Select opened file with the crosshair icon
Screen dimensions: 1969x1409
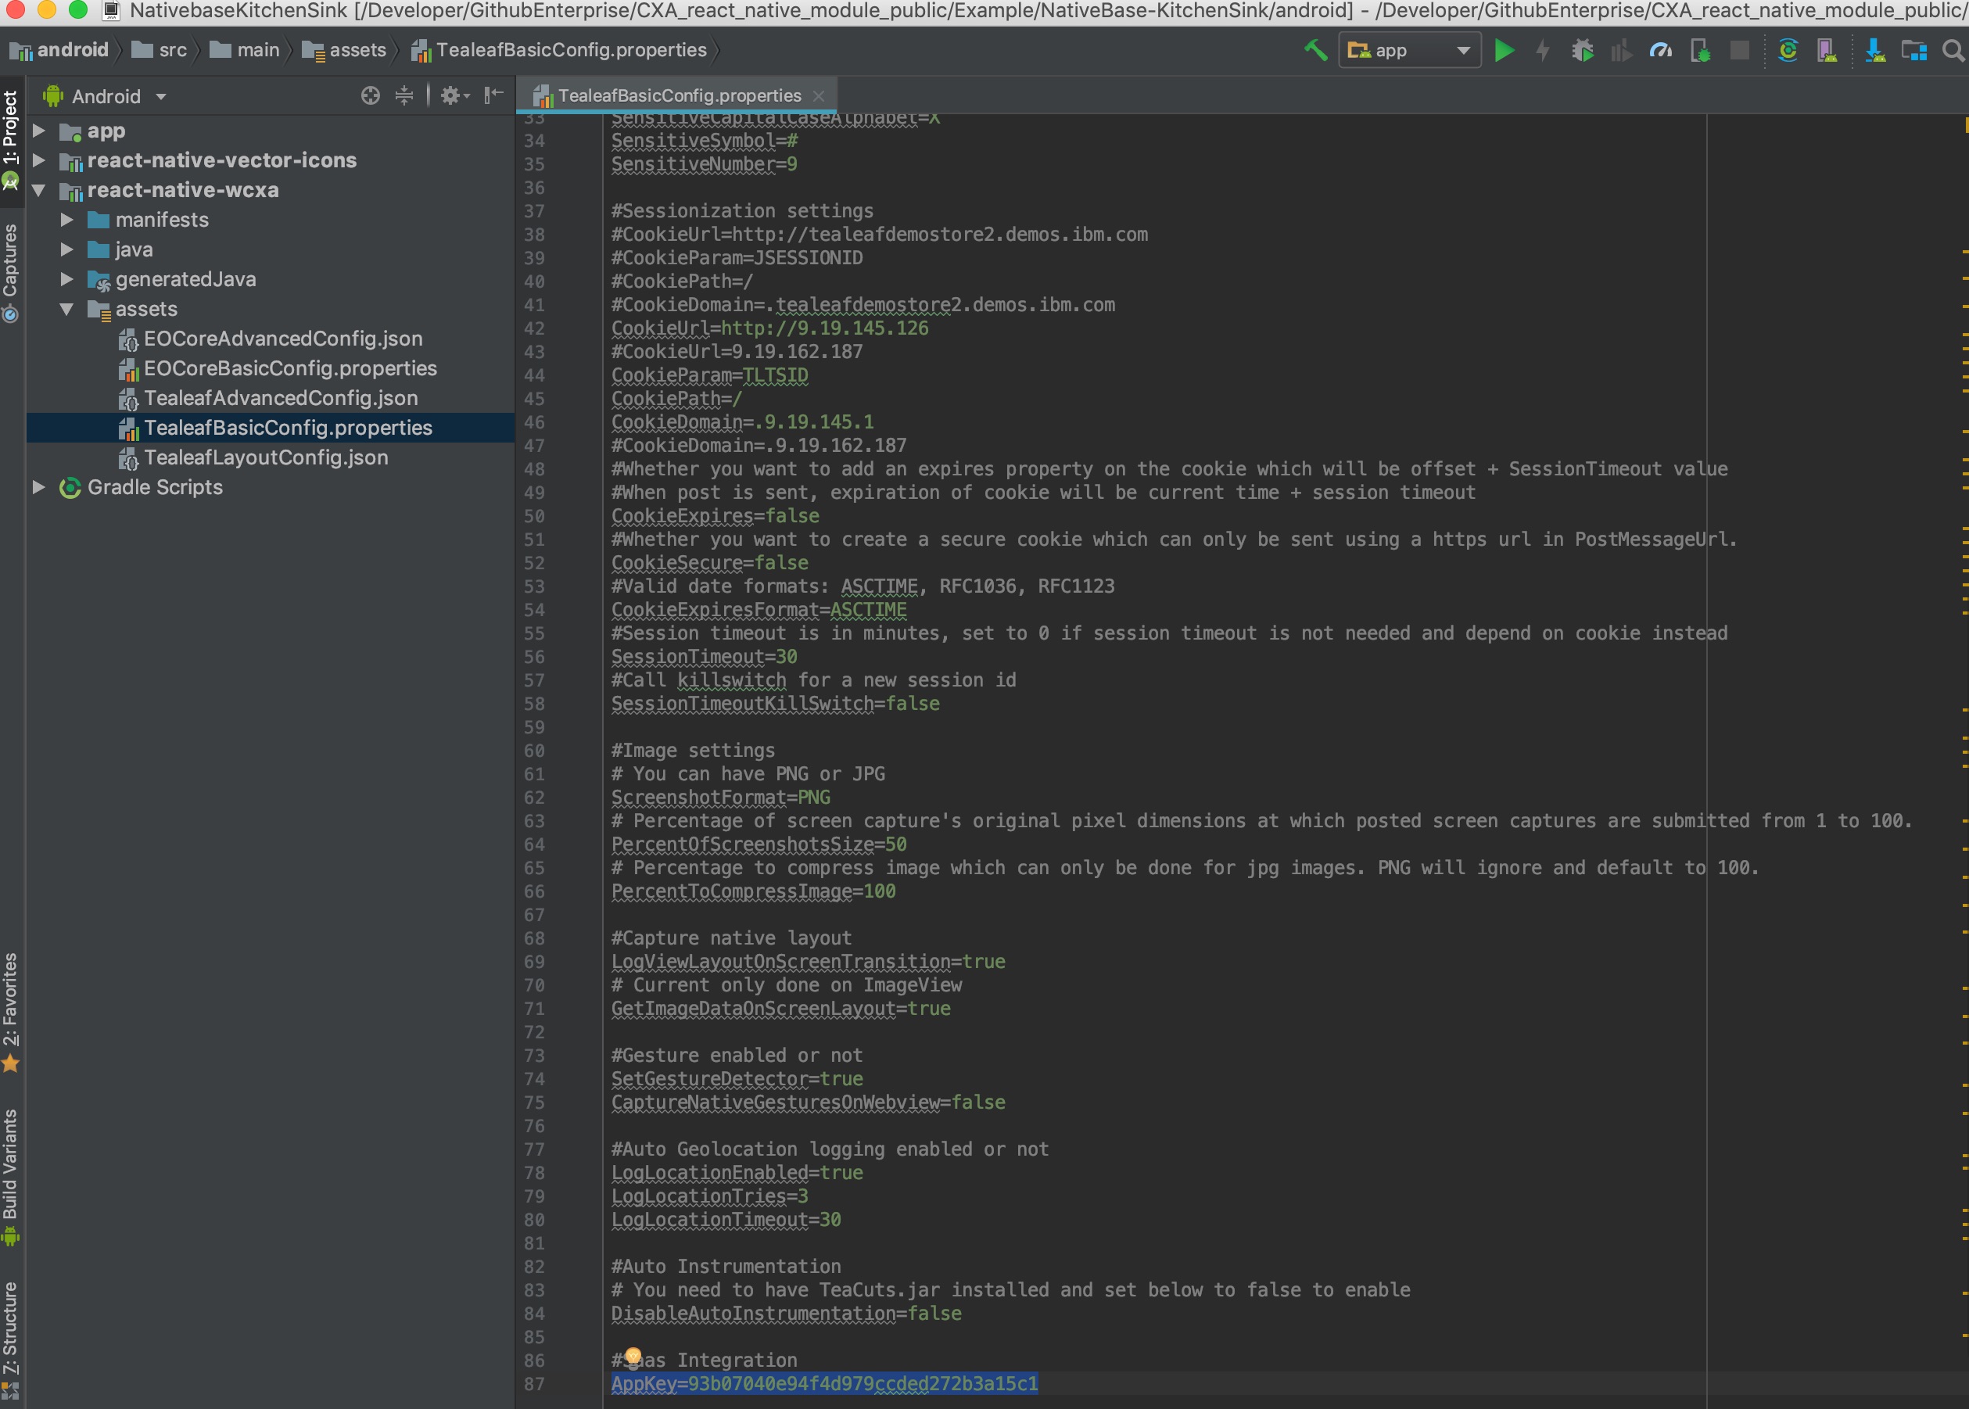(x=371, y=95)
